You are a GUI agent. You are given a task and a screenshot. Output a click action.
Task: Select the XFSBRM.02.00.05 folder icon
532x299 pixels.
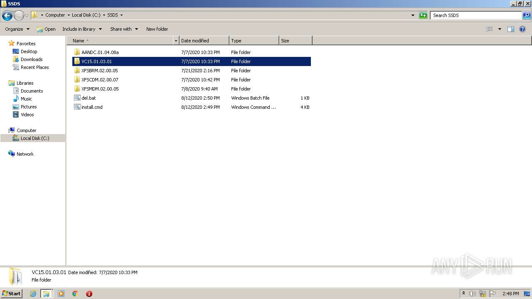pyautogui.click(x=77, y=71)
